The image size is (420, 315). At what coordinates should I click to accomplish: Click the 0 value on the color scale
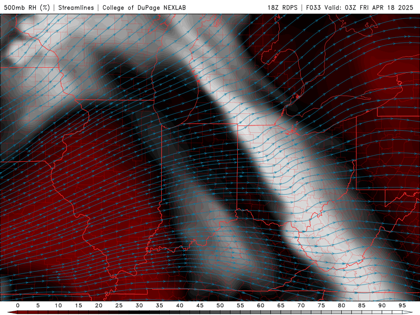18,306
